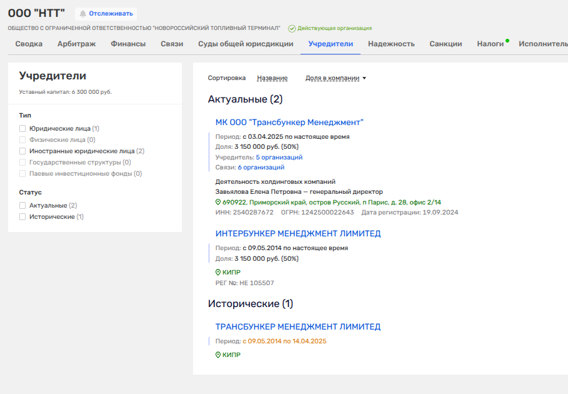The width and height of the screenshot is (568, 394).
Task: Click the location pin next to address 690922
Action: click(x=218, y=203)
